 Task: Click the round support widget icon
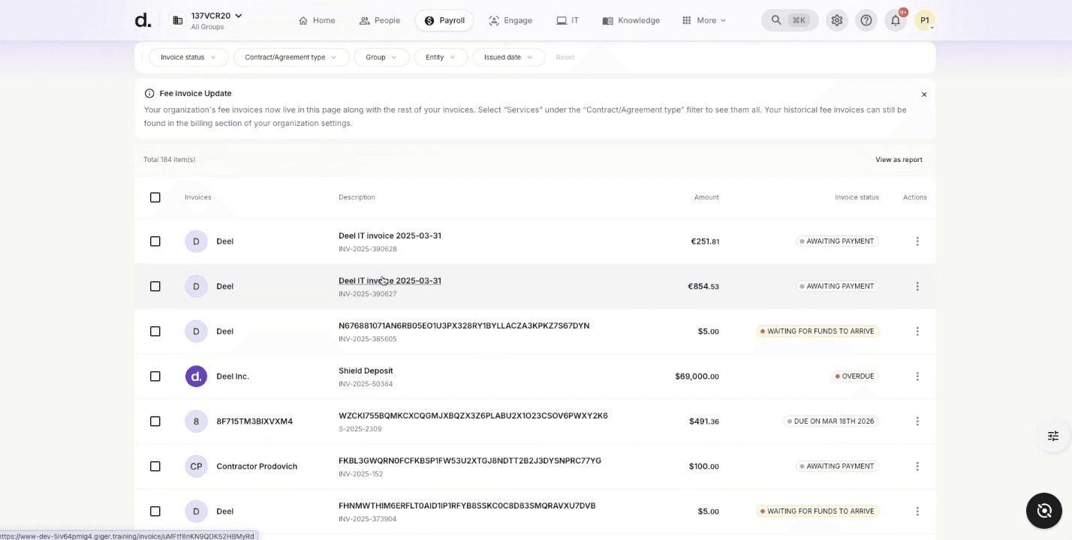[1044, 511]
